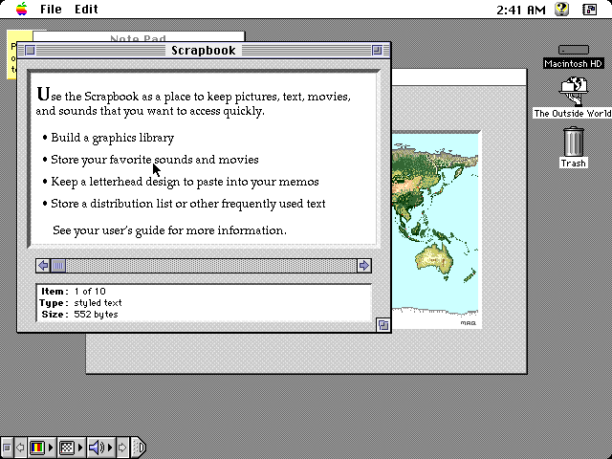The height and width of the screenshot is (459, 612).
Task: Click the Scrapbook item scroll thumb
Action: pos(58,266)
